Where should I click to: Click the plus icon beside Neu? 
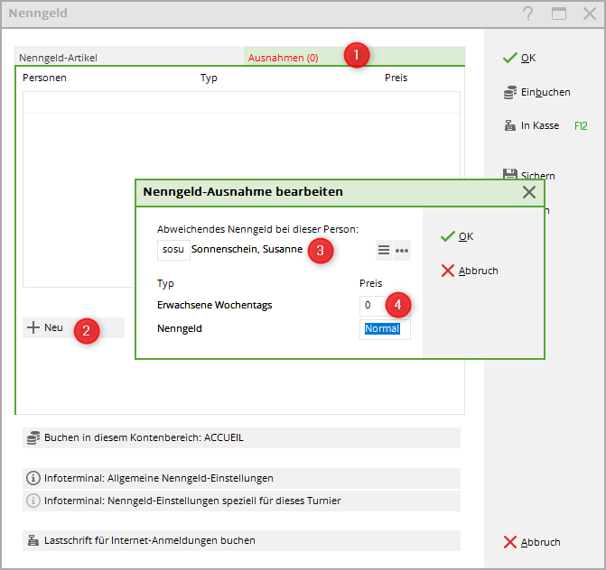pyautogui.click(x=33, y=327)
